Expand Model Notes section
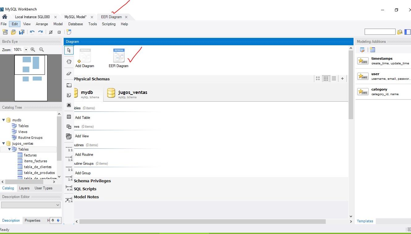Image resolution: width=411 pixels, height=234 pixels. pyautogui.click(x=86, y=197)
